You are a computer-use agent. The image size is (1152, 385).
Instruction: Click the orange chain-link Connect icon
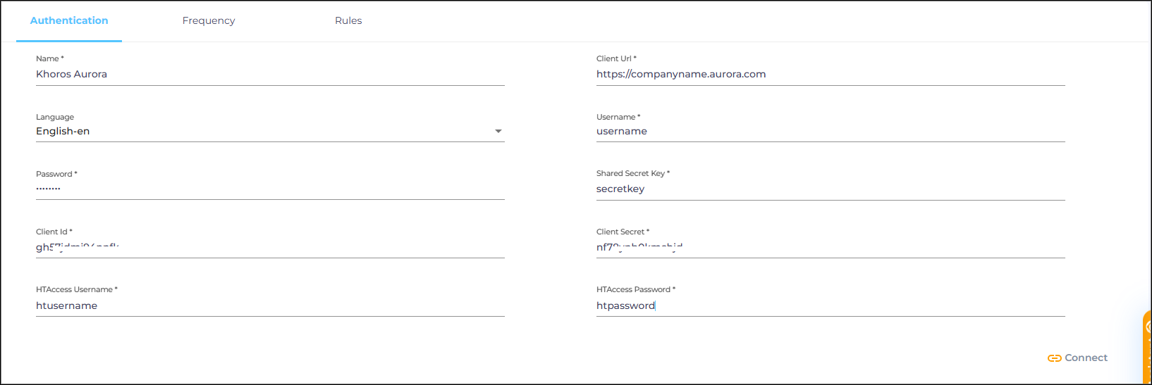tap(1054, 358)
